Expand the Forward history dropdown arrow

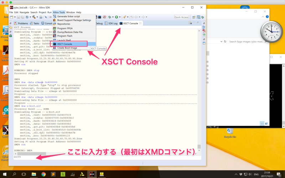[x=146, y=17]
